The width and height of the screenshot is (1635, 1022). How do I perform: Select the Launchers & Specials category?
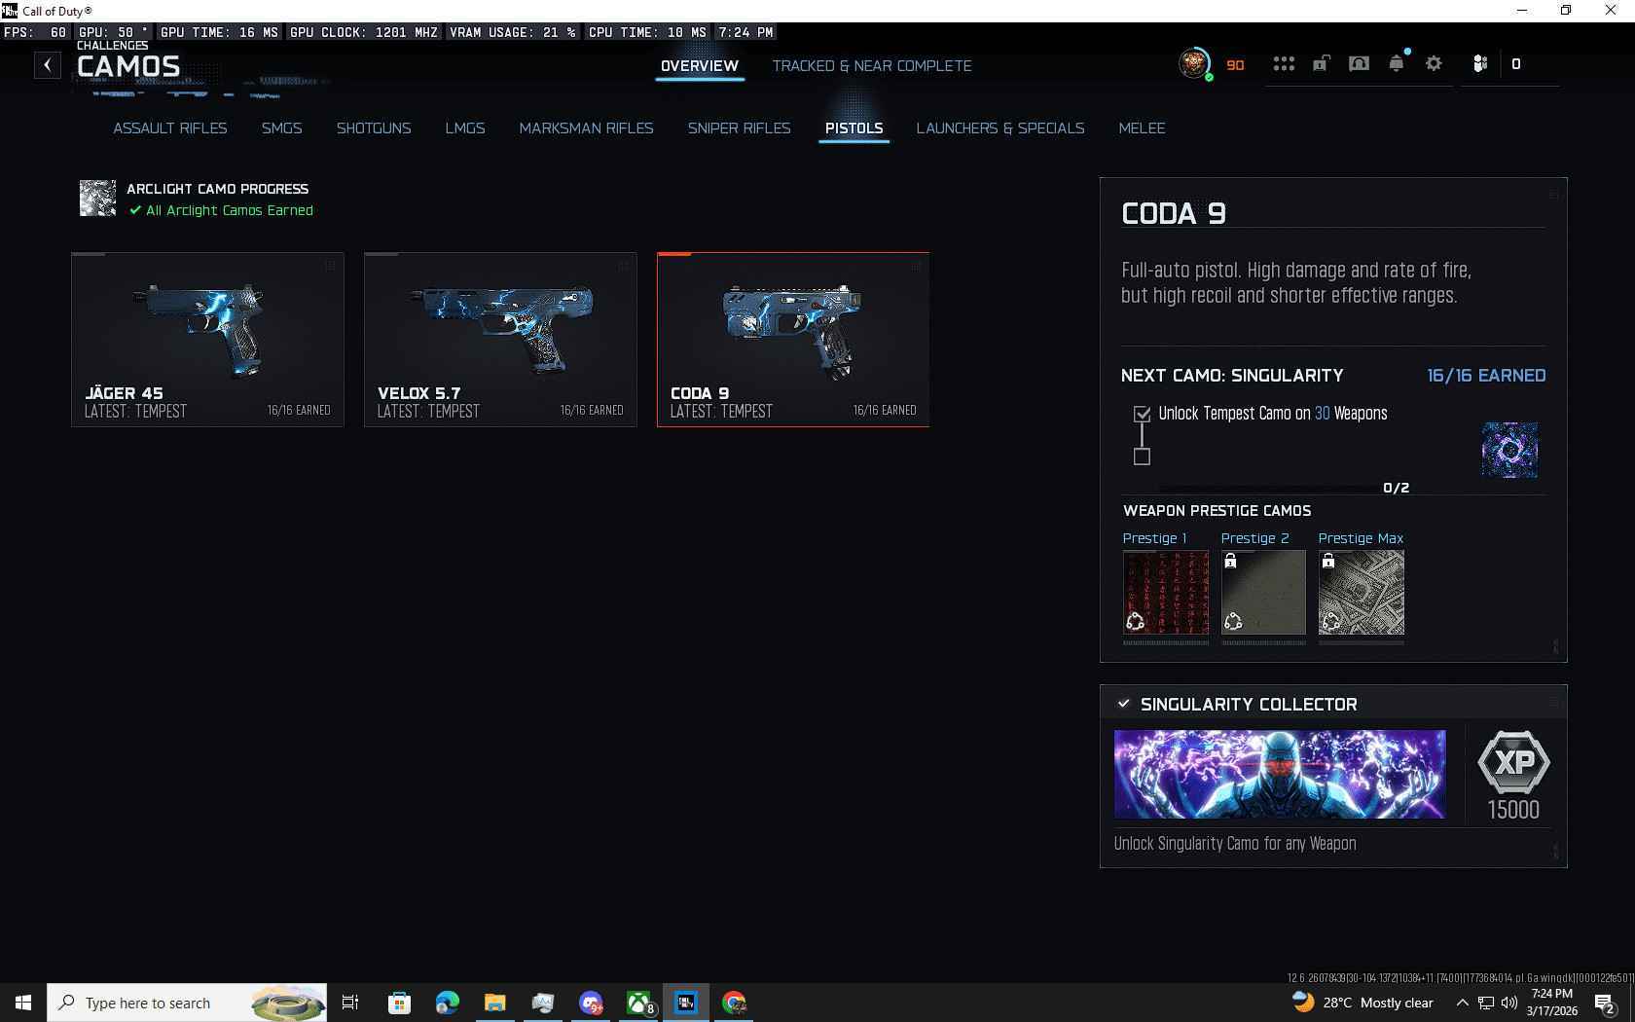click(1000, 128)
